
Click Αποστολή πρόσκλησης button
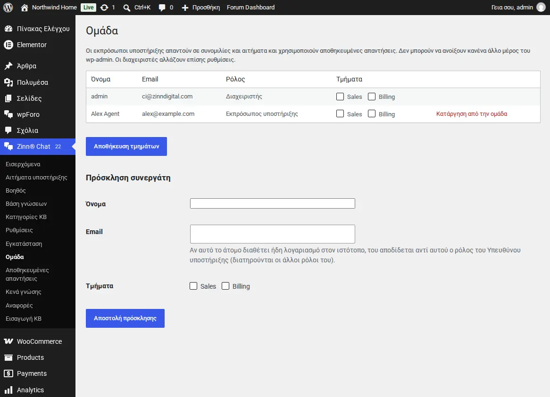tap(125, 318)
